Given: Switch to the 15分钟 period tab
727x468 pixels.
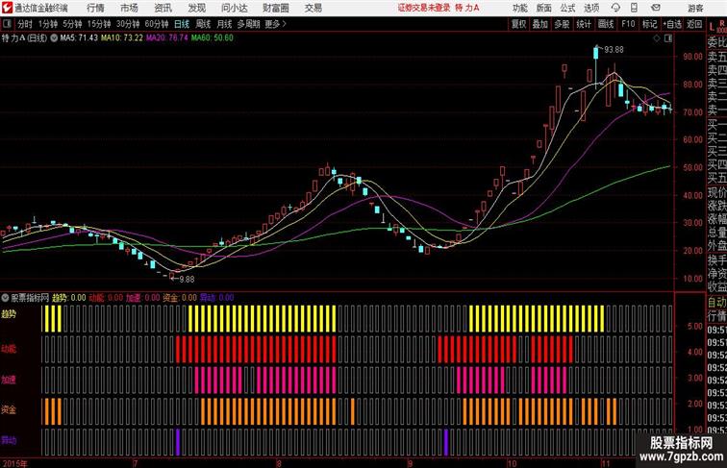Looking at the screenshot, I should [99, 24].
